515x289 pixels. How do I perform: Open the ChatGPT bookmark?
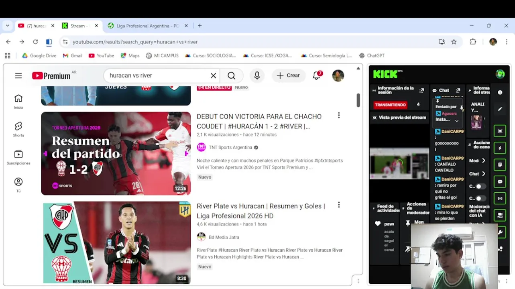pyautogui.click(x=372, y=56)
